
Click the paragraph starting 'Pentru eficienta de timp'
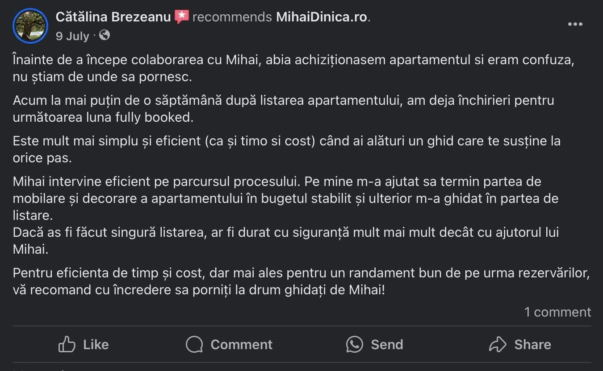click(x=301, y=281)
